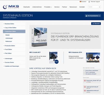Open the Startseite menu item

27,7
